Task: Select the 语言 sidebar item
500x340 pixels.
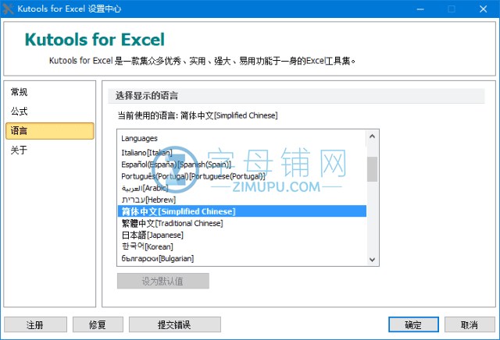Action: point(50,131)
